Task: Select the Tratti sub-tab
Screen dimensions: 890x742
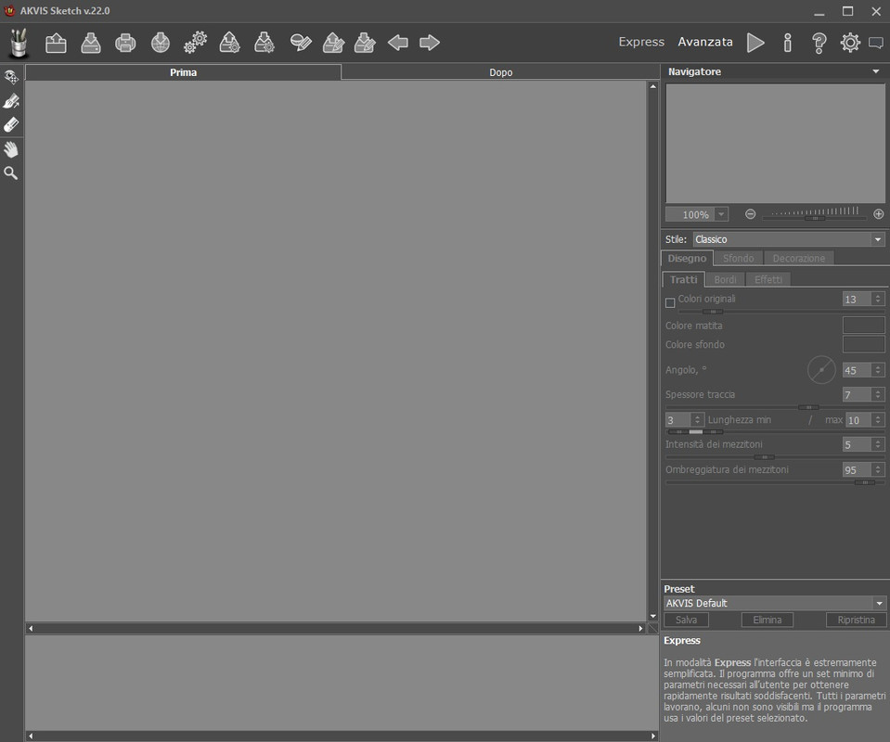Action: (x=683, y=280)
